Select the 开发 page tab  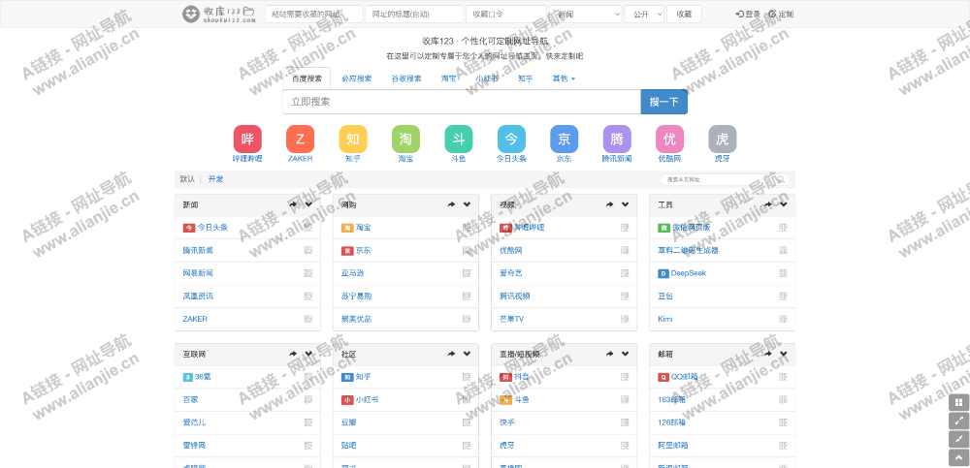pyautogui.click(x=216, y=179)
